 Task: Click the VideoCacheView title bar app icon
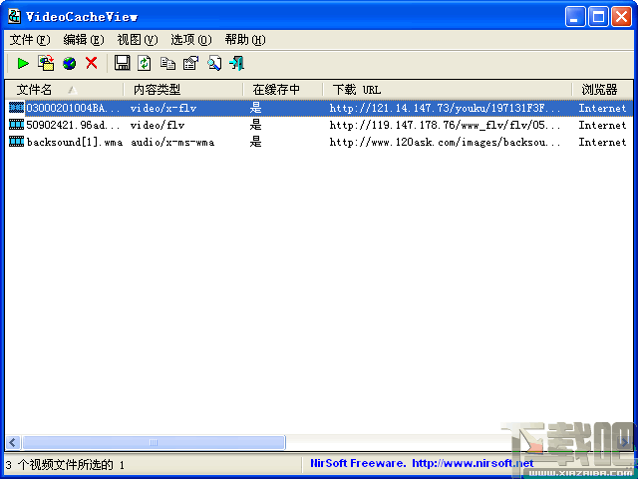(x=14, y=16)
